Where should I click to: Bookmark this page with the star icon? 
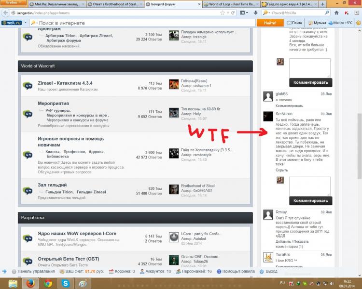click(x=223, y=13)
